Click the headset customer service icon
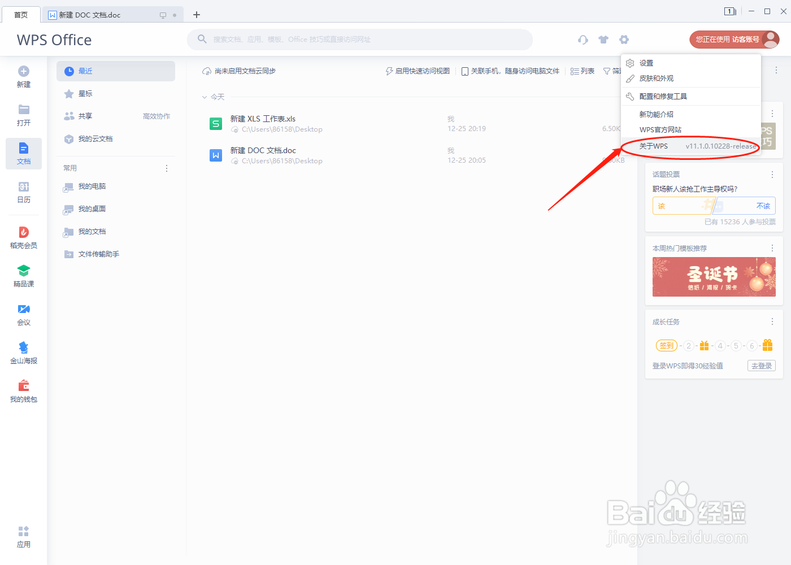This screenshot has width=791, height=565. (x=583, y=40)
